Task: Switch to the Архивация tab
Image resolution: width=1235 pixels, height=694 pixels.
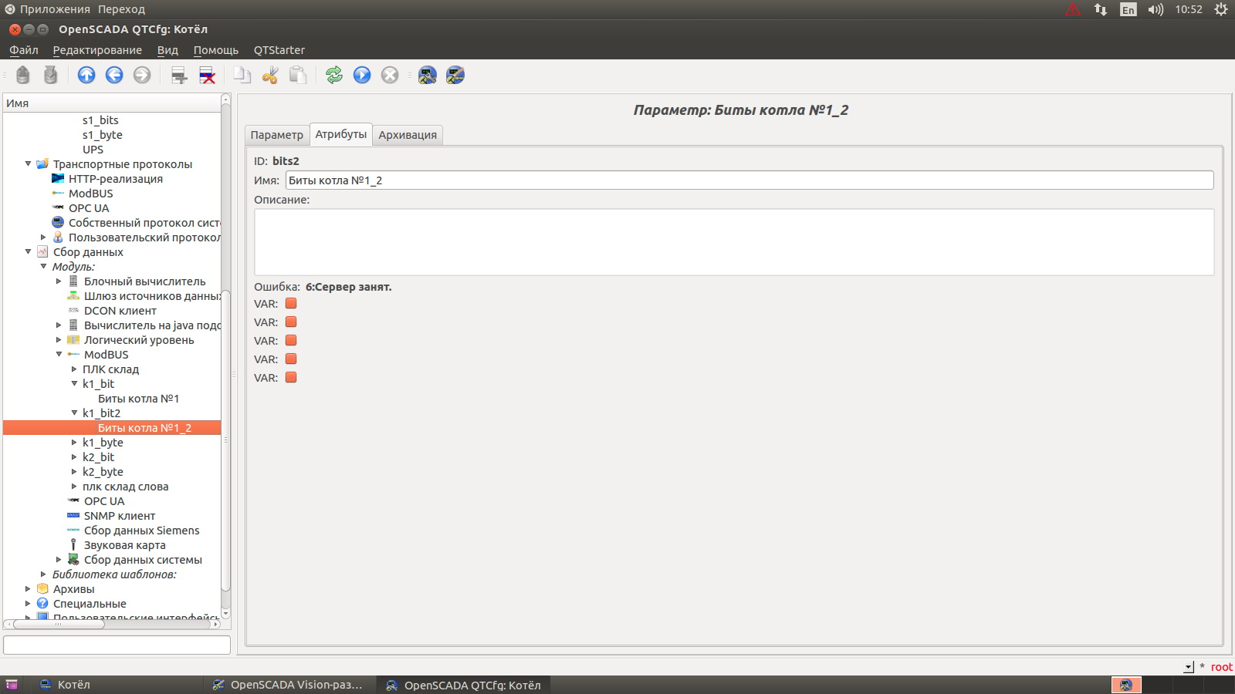Action: (408, 135)
